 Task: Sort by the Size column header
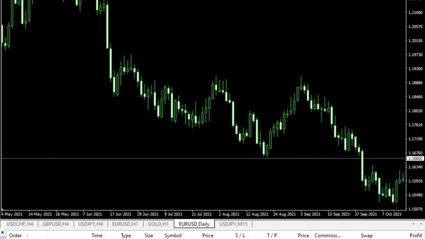click(x=148, y=235)
